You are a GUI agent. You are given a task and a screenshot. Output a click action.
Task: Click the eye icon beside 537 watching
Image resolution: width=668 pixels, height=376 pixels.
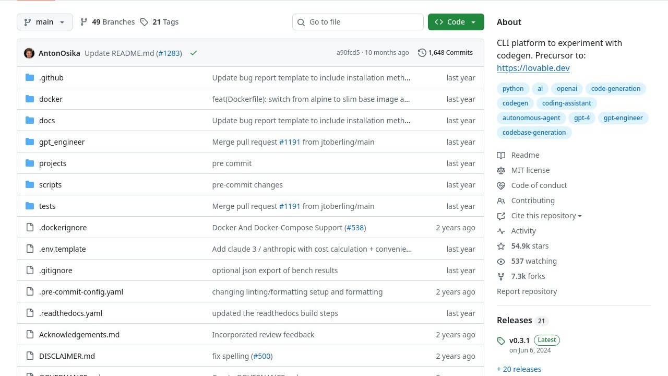click(501, 261)
